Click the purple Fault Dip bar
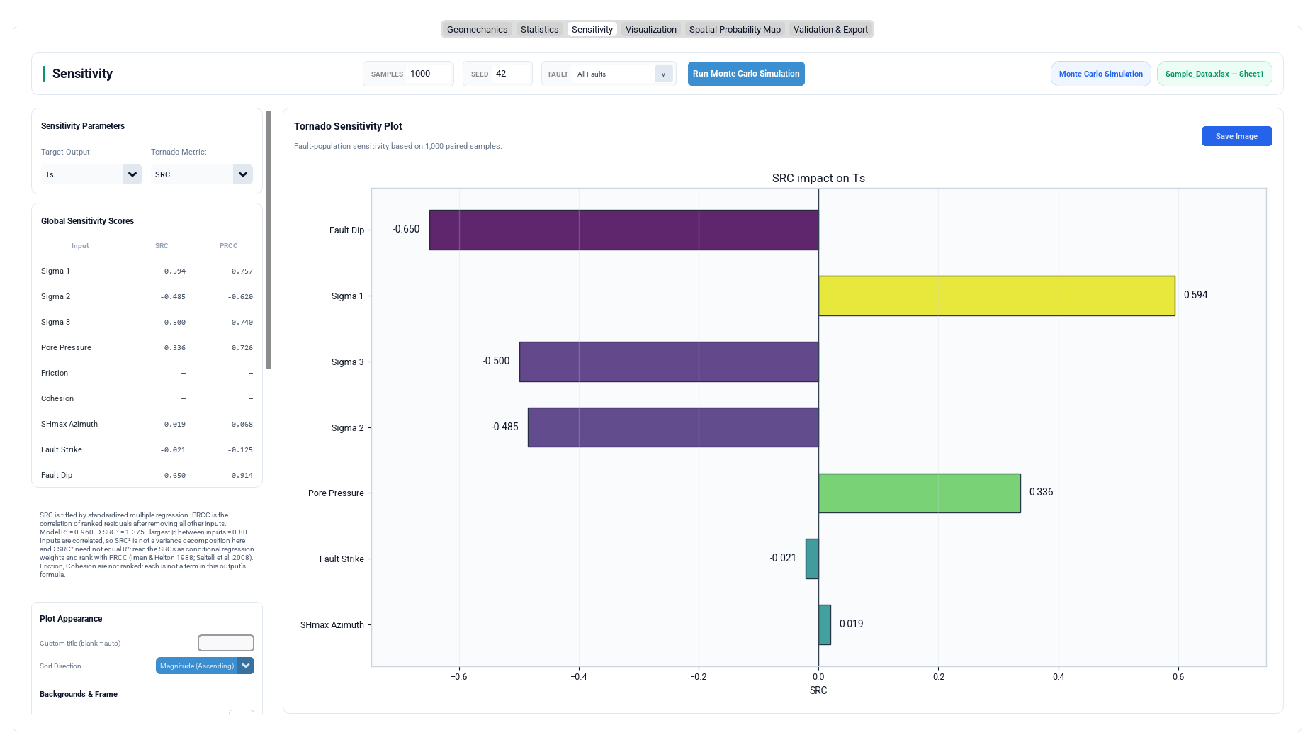This screenshot has width=1315, height=745. pyautogui.click(x=623, y=230)
